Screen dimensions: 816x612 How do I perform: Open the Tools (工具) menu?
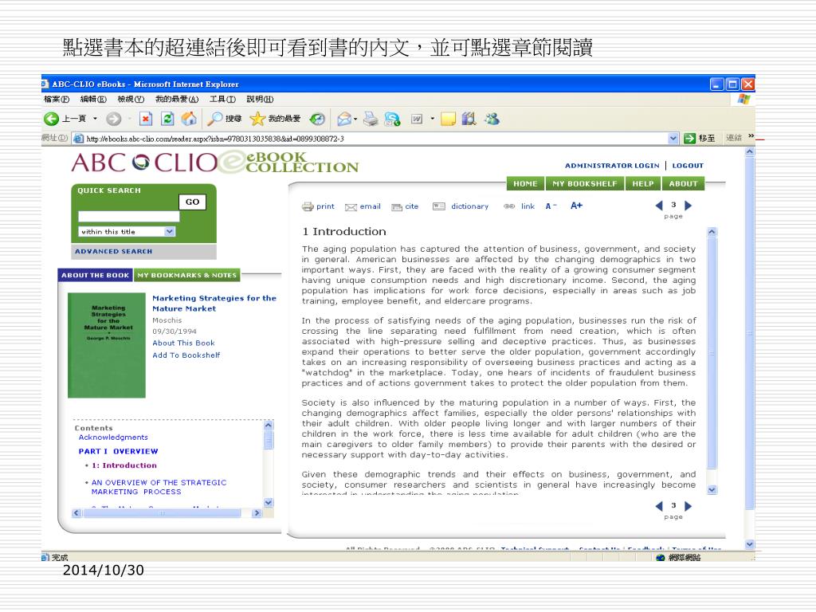(x=223, y=99)
